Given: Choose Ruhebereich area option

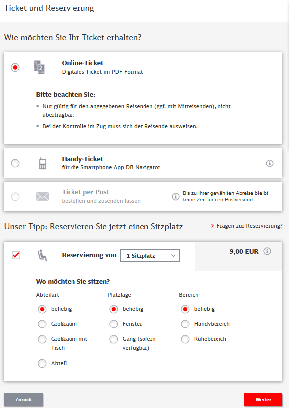Looking at the screenshot, I should pos(185,339).
